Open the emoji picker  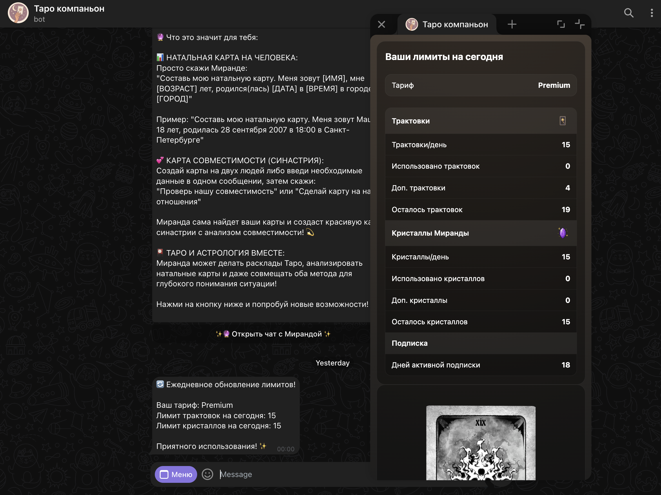click(207, 474)
